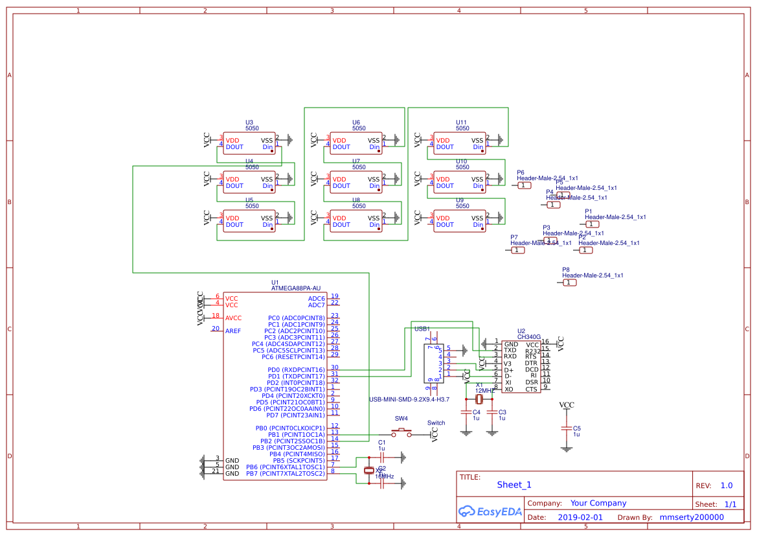Click the Date field showing 2019-02-01

click(580, 517)
